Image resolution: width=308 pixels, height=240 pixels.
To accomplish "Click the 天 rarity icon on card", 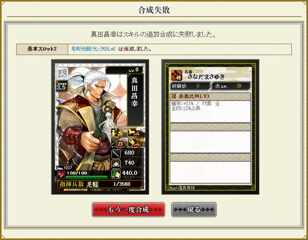I will (x=62, y=73).
